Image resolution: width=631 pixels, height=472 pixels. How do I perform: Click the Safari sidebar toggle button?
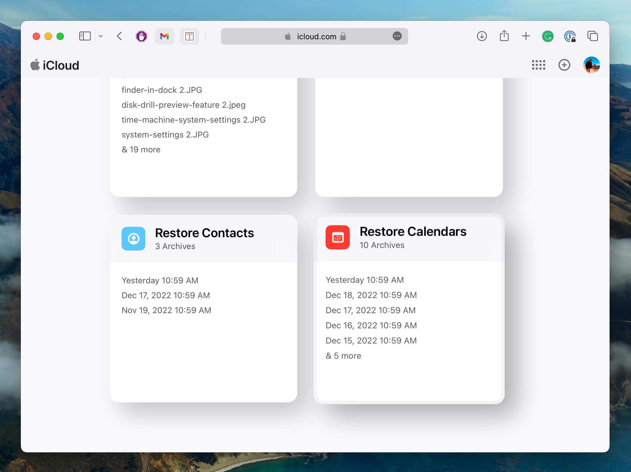pyautogui.click(x=84, y=36)
